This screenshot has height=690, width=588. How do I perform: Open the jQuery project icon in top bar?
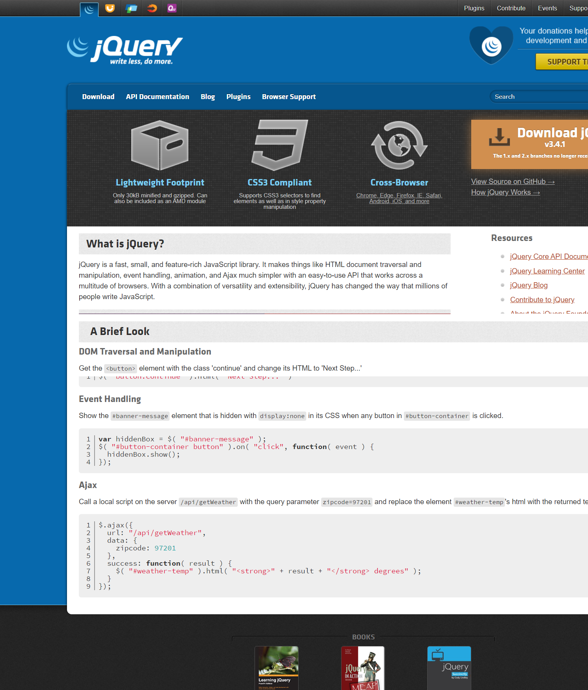89,9
